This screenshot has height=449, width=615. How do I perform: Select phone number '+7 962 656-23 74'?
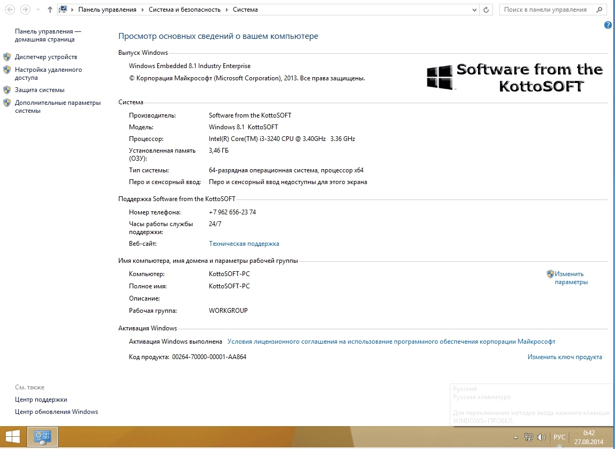tap(232, 212)
